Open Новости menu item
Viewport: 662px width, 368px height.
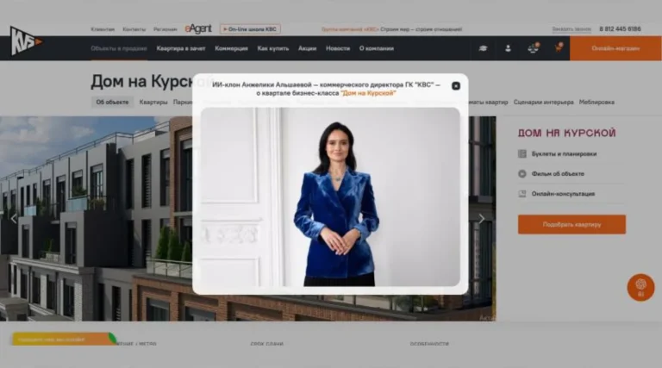point(338,48)
